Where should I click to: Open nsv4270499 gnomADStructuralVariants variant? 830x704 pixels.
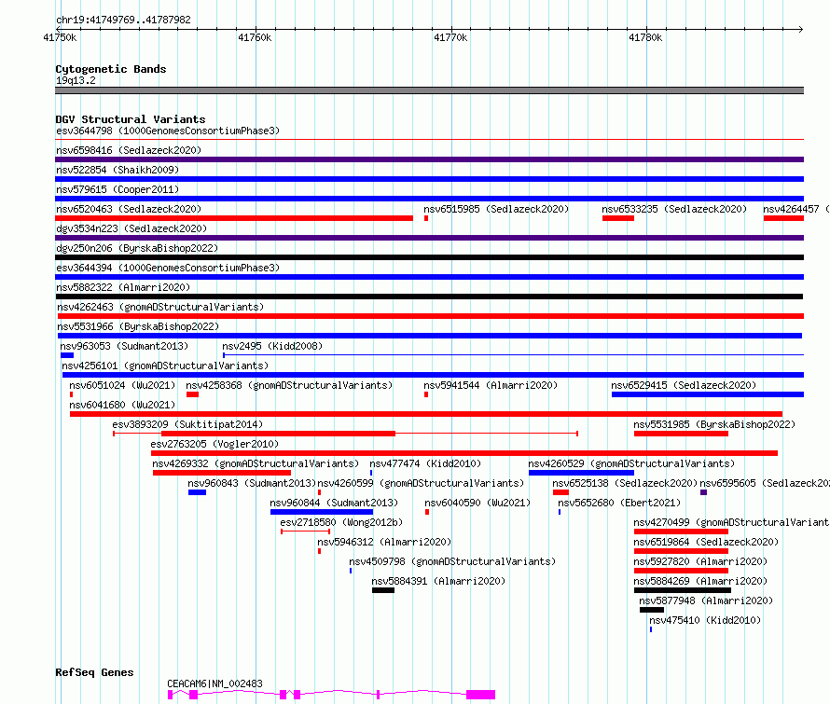[731, 522]
